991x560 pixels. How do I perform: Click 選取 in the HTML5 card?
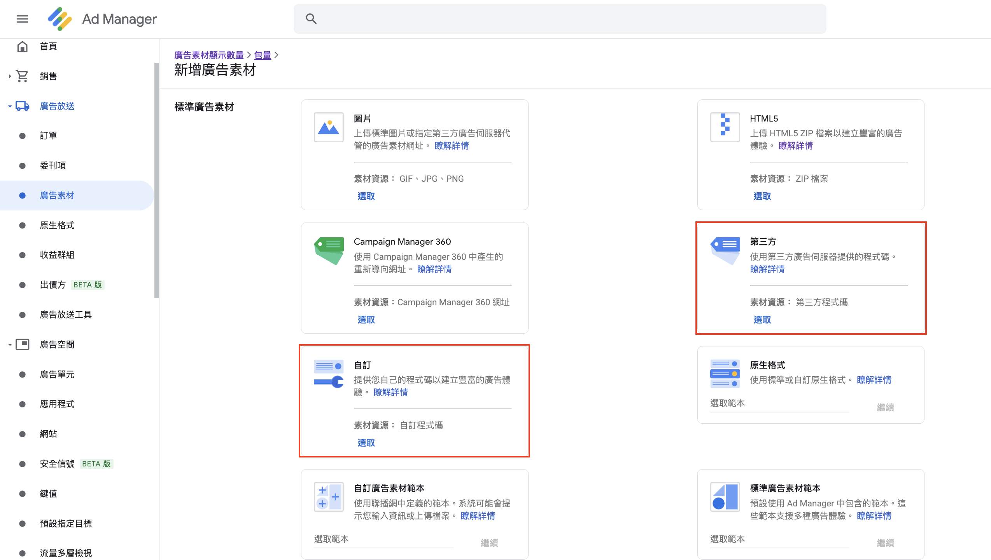(x=762, y=197)
